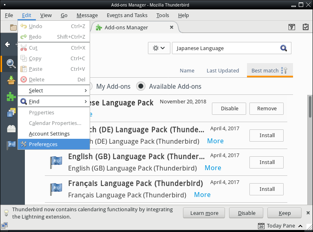
Task: Open the Plugins lego brick category
Action: [x=11, y=129]
